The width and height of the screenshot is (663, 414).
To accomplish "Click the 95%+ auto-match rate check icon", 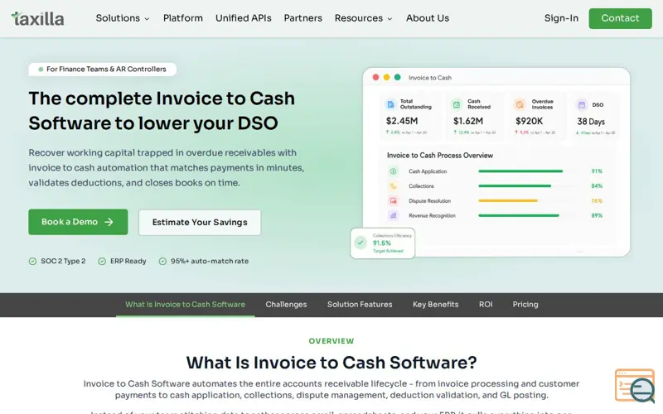I will [162, 261].
